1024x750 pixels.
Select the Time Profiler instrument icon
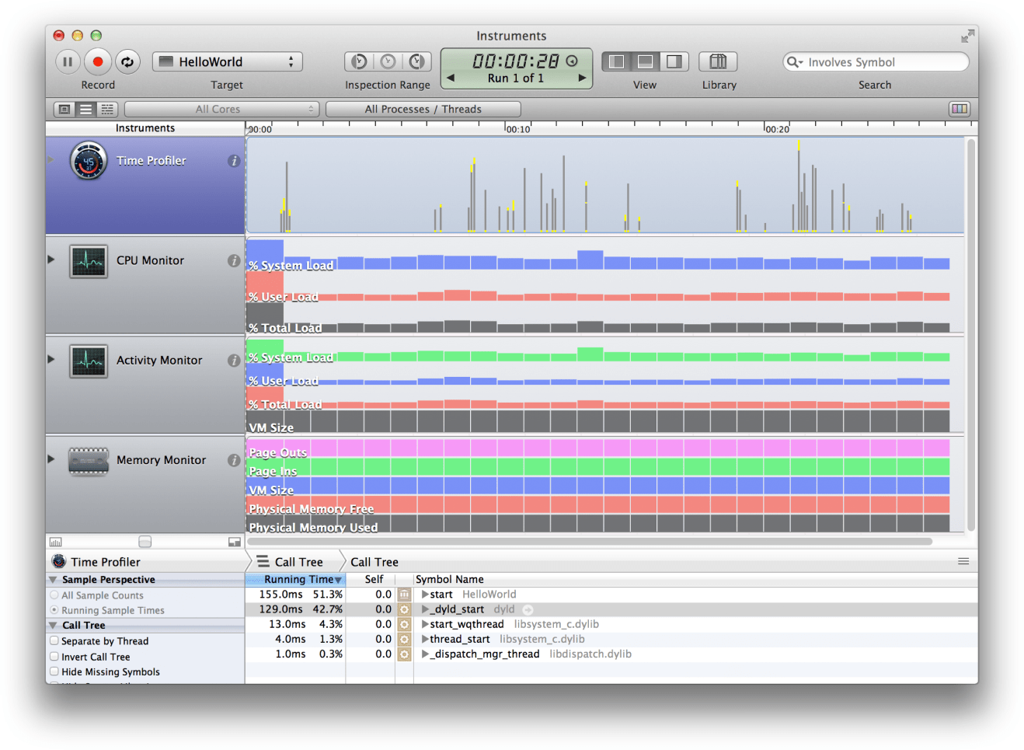[x=88, y=161]
